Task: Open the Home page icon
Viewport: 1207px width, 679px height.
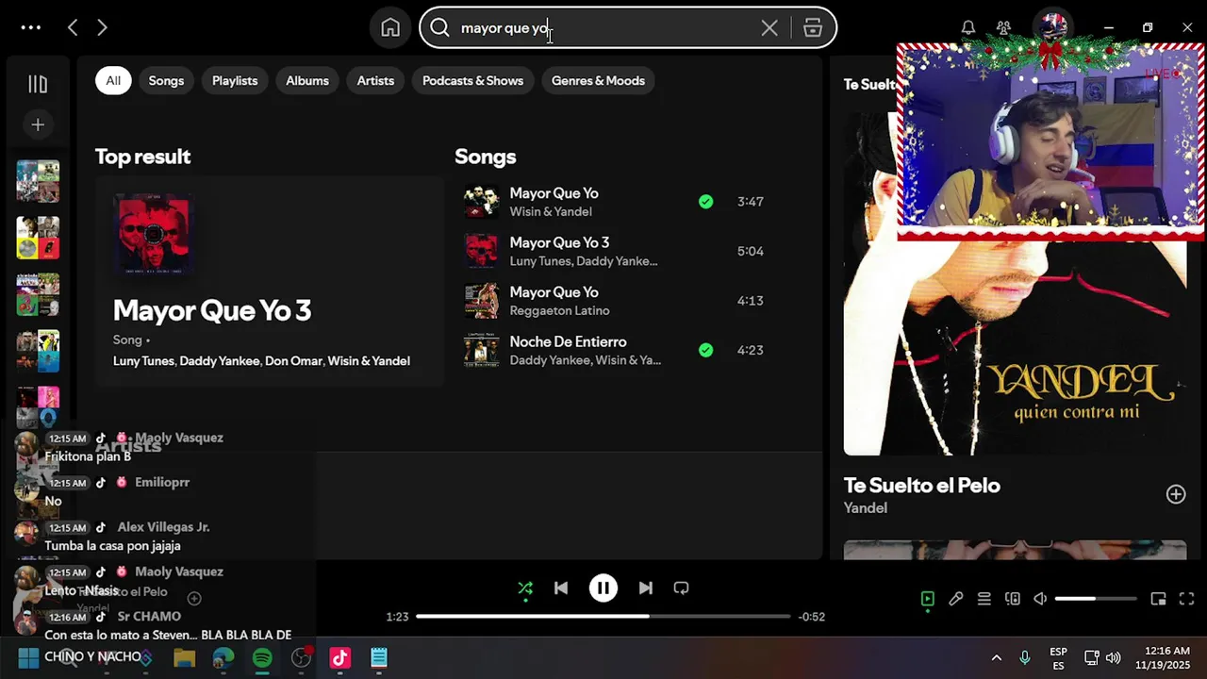Action: click(x=390, y=27)
